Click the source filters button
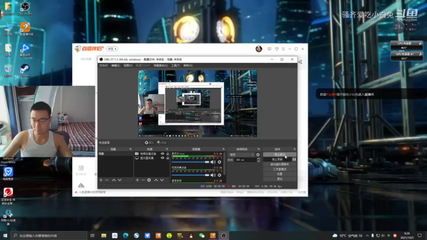This screenshot has height=240, width=427. 162,142
